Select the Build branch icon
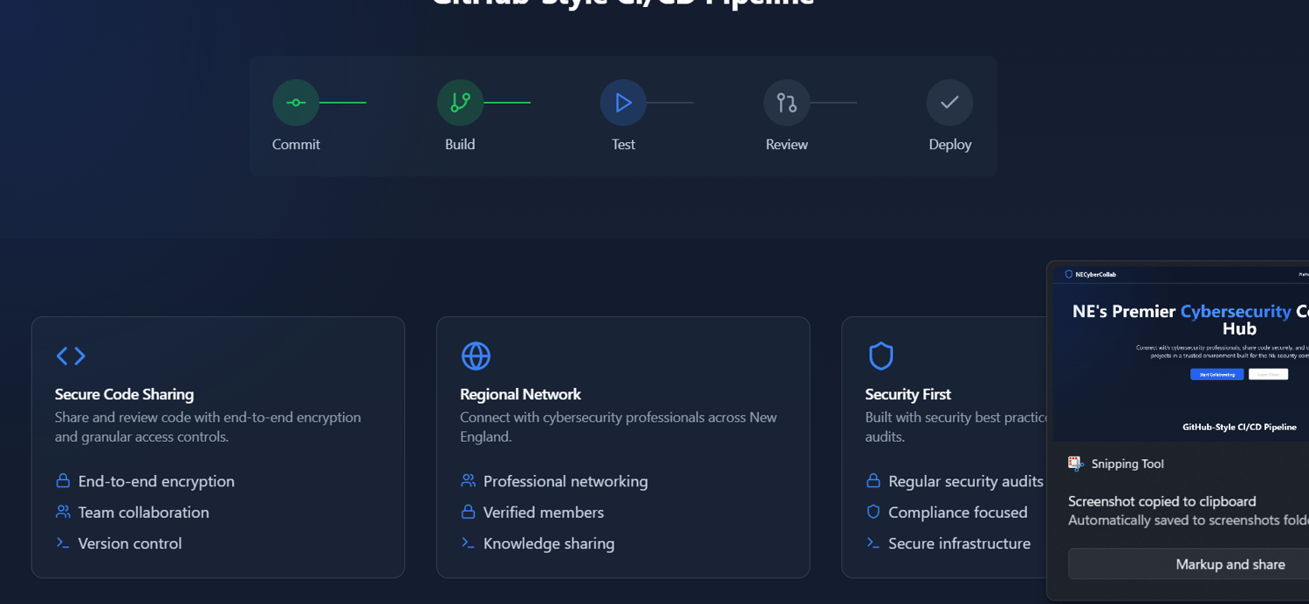Viewport: 1309px width, 604px height. pyautogui.click(x=460, y=103)
